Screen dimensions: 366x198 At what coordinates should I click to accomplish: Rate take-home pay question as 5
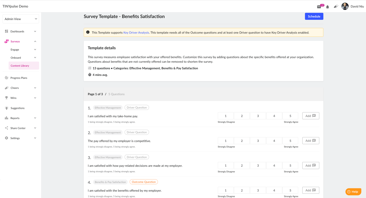pyautogui.click(x=290, y=116)
